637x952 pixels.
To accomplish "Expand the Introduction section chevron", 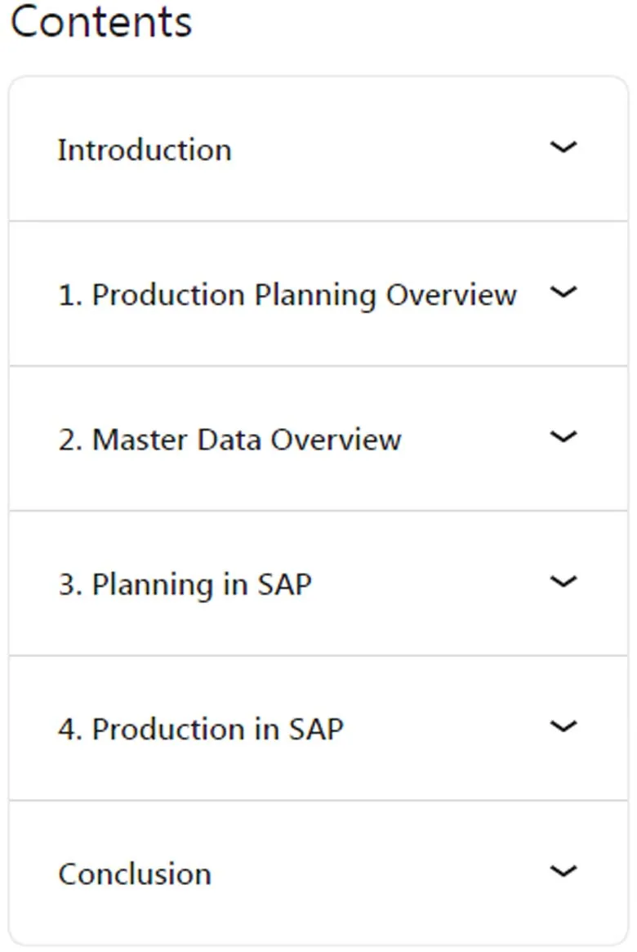I will (x=563, y=147).
